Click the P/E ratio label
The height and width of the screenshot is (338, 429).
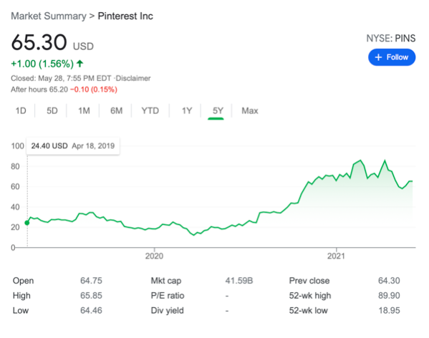tap(168, 296)
